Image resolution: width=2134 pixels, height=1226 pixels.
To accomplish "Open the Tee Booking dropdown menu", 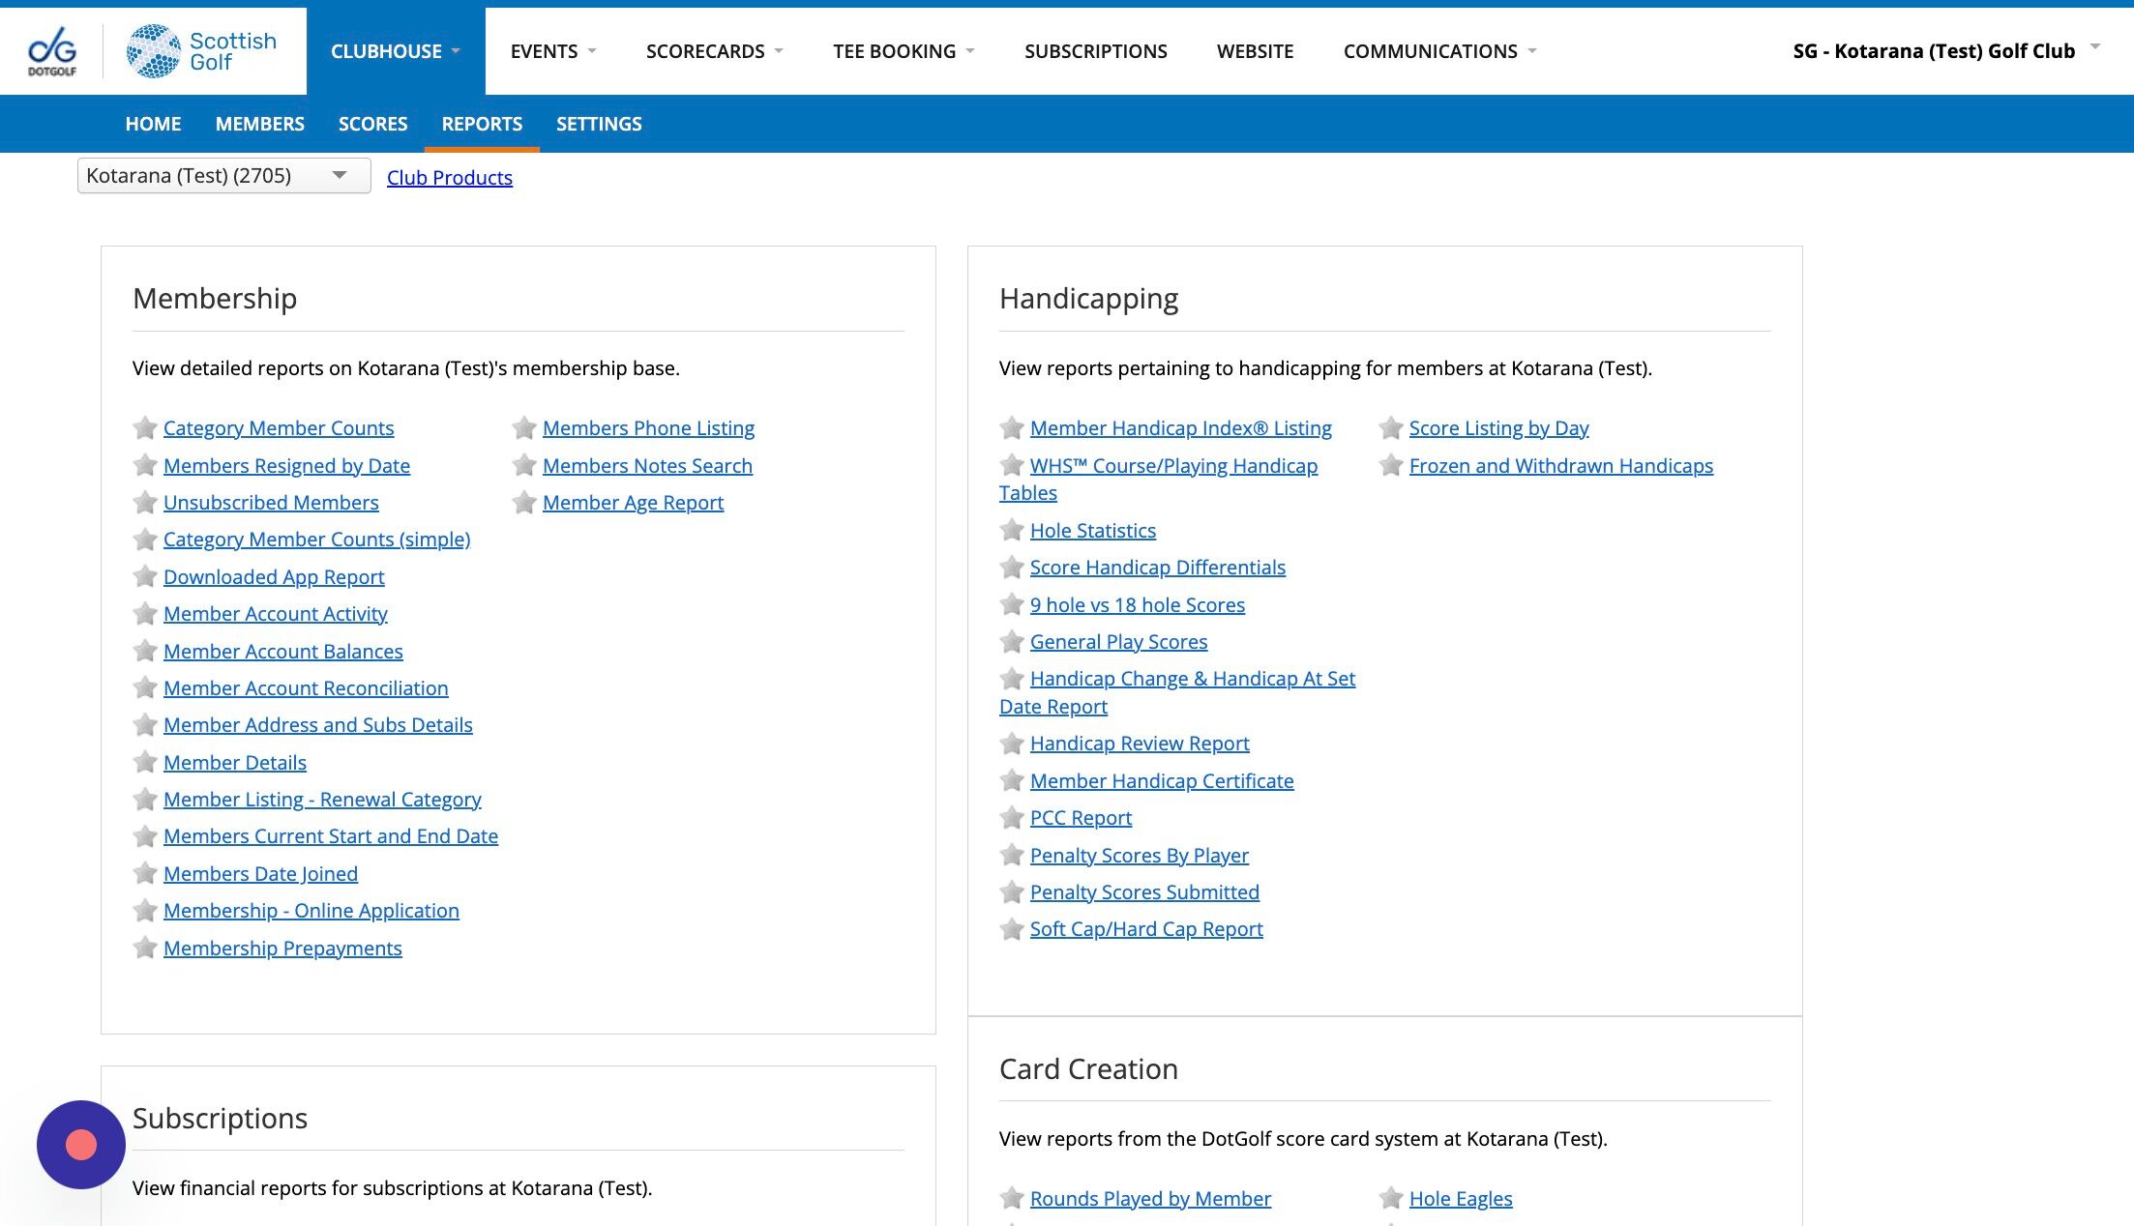I will (x=903, y=51).
